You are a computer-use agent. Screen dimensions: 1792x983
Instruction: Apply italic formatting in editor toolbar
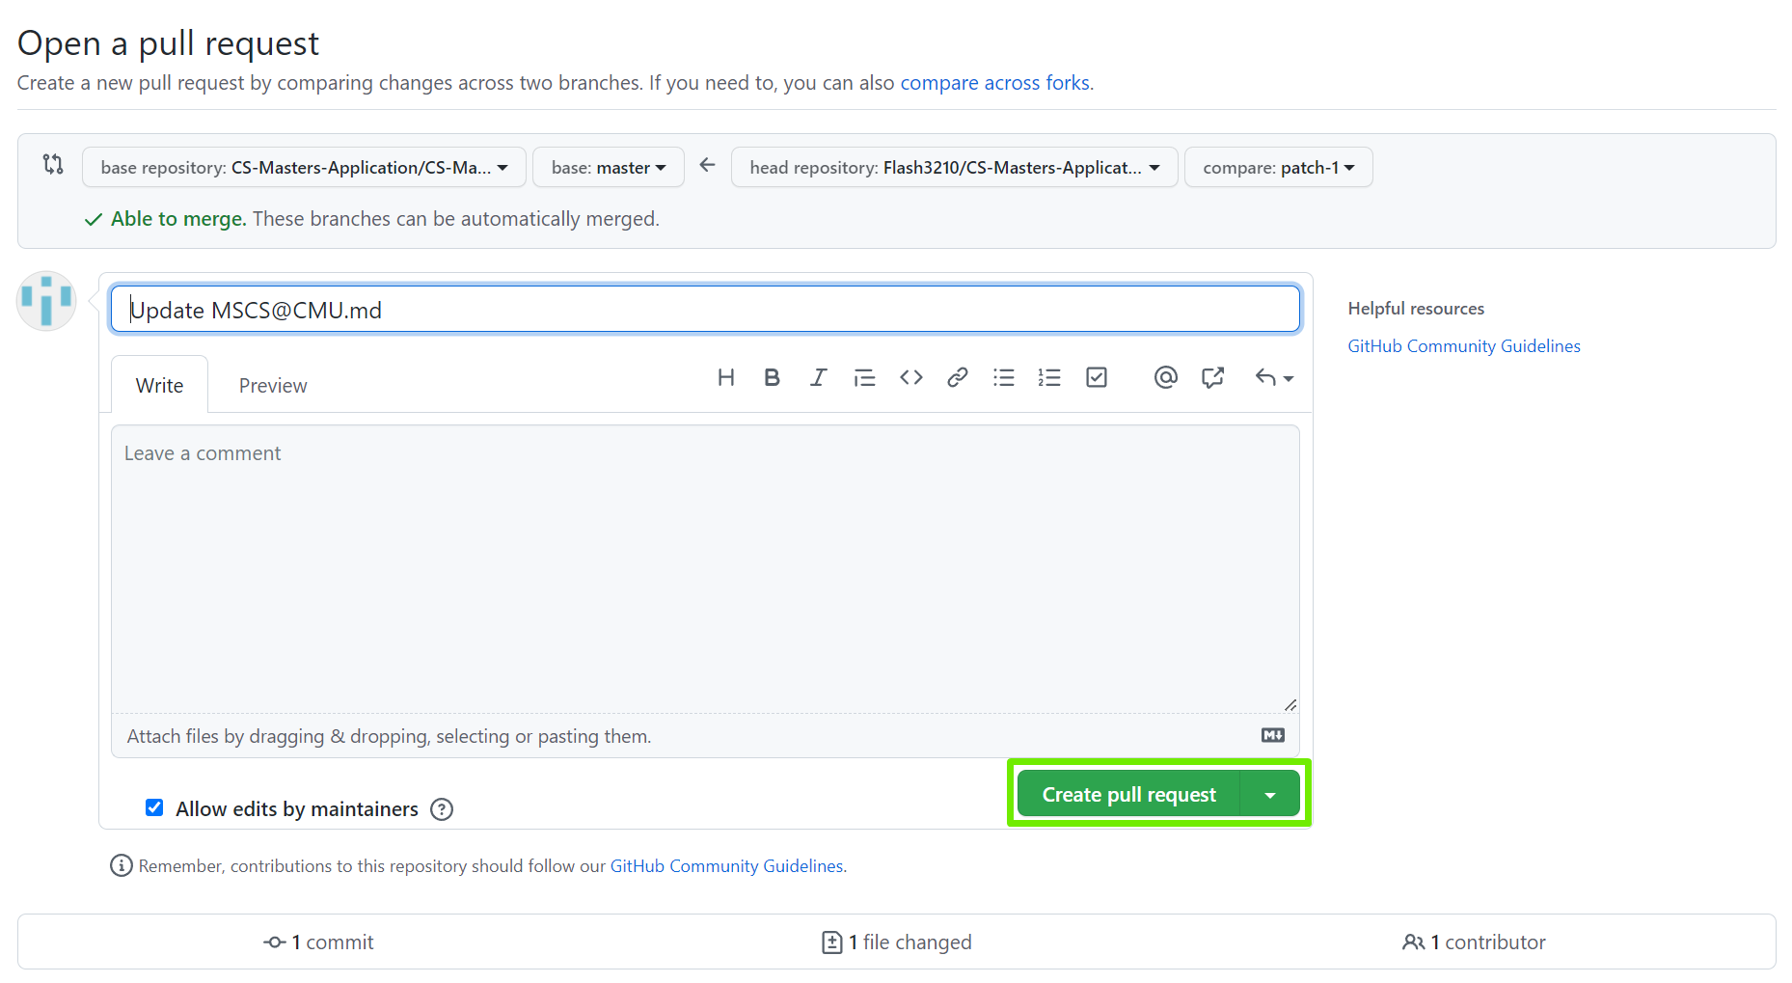point(818,377)
